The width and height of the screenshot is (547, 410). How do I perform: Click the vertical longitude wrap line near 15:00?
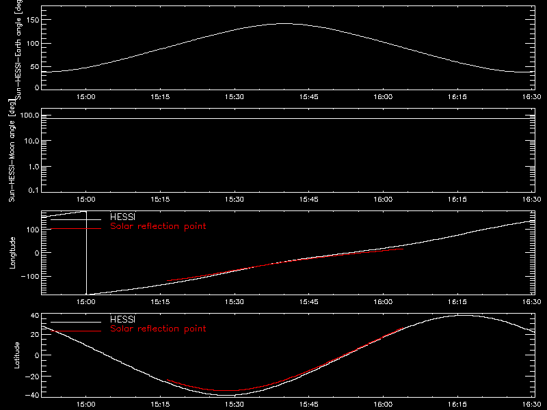point(86,253)
